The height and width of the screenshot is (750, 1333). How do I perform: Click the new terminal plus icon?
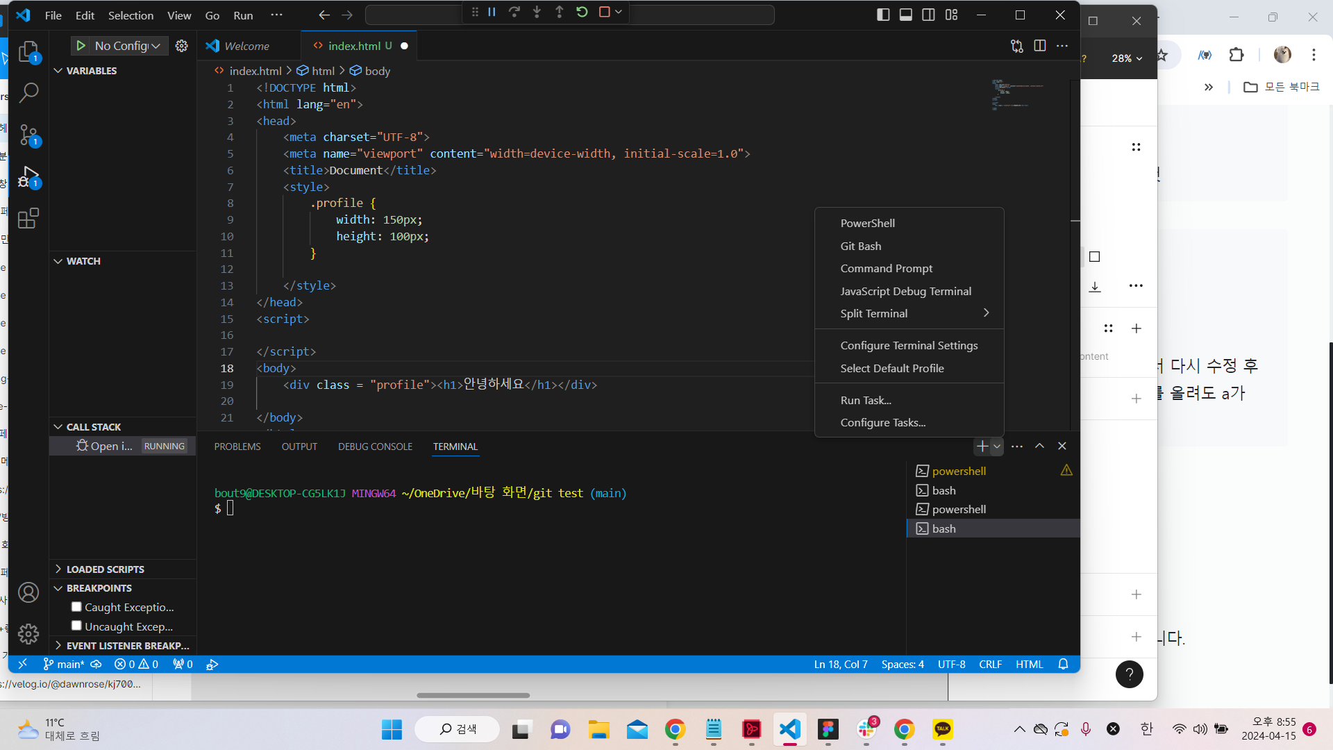pos(981,447)
